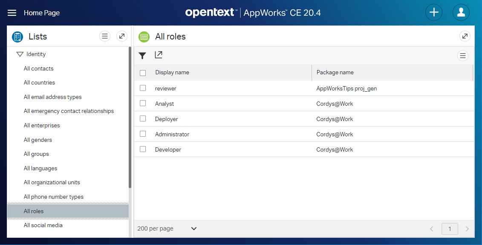Select All contacts in the list
The image size is (482, 245).
click(x=39, y=68)
